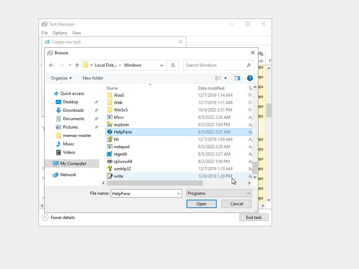Click date 12/7/2019 1:09 AM for hh
This screenshot has width=359, height=269.
215,139
